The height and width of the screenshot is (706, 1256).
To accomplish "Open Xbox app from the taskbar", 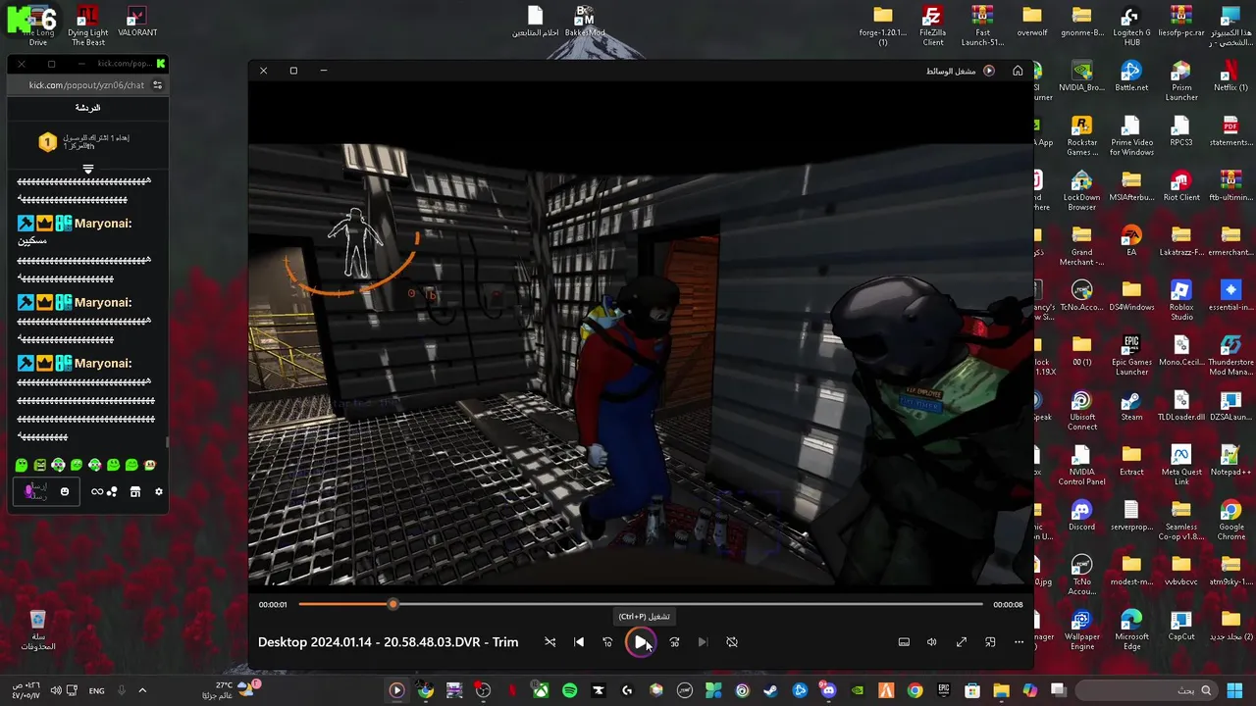I will (541, 690).
